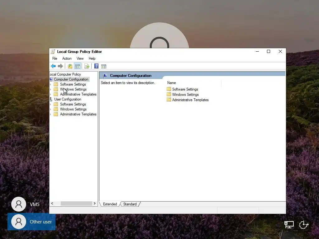The image size is (319, 239).
Task: Minimize the Local Group Policy Editor window
Action: tap(257, 52)
